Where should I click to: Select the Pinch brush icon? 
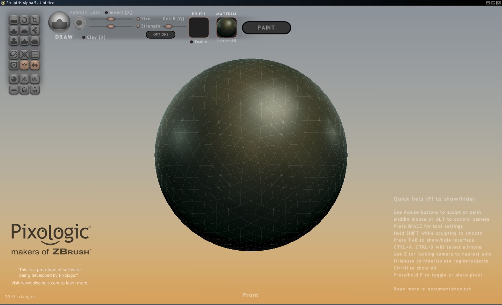(x=35, y=30)
